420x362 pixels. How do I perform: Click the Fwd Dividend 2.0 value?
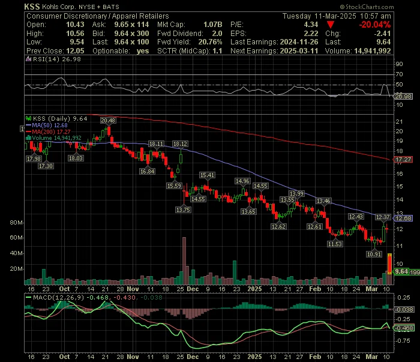[x=217, y=34]
